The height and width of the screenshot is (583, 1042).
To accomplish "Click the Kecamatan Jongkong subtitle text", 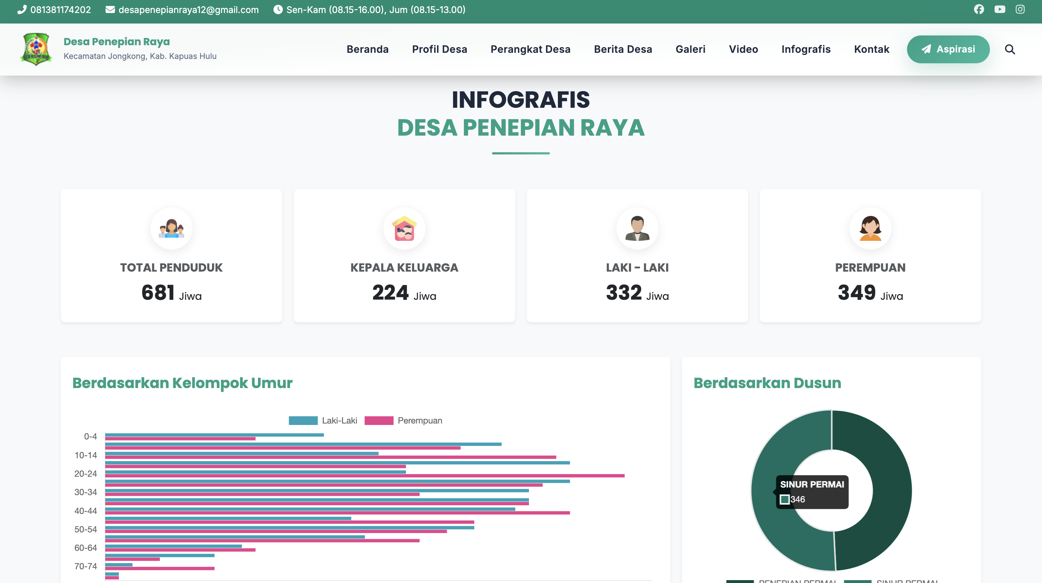I will 140,56.
